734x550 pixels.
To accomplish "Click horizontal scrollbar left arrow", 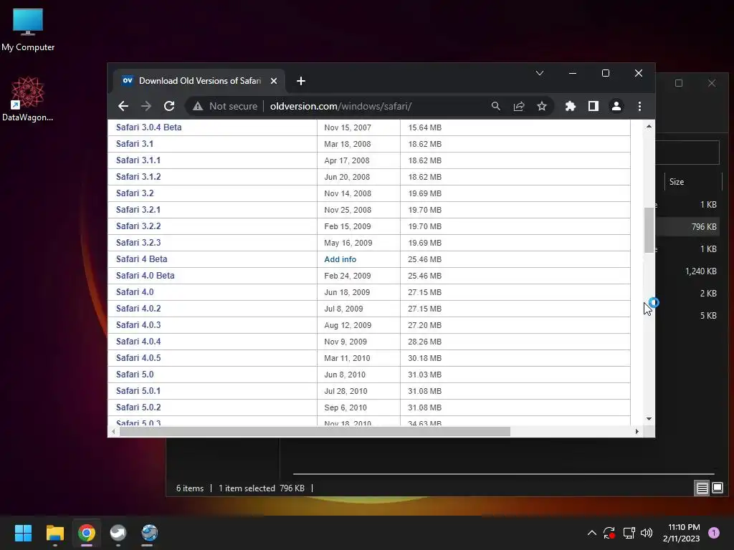I will click(113, 432).
